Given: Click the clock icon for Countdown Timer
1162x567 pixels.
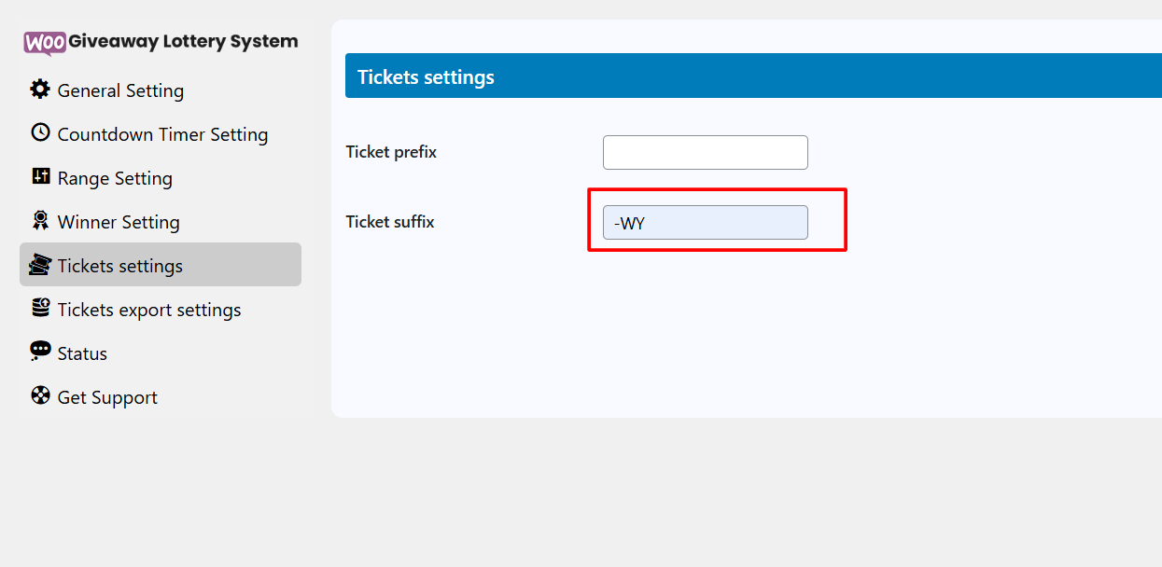Looking at the screenshot, I should pos(40,132).
